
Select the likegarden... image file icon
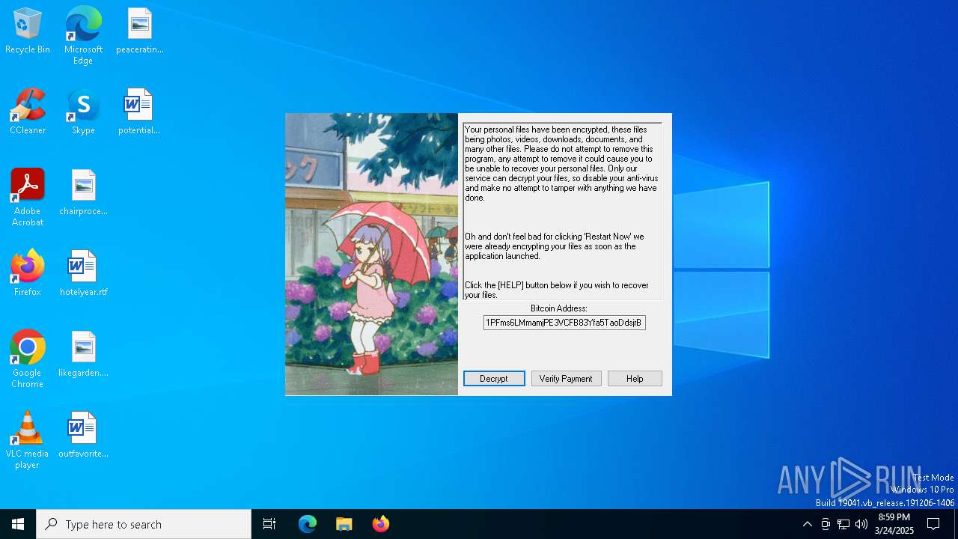(83, 354)
